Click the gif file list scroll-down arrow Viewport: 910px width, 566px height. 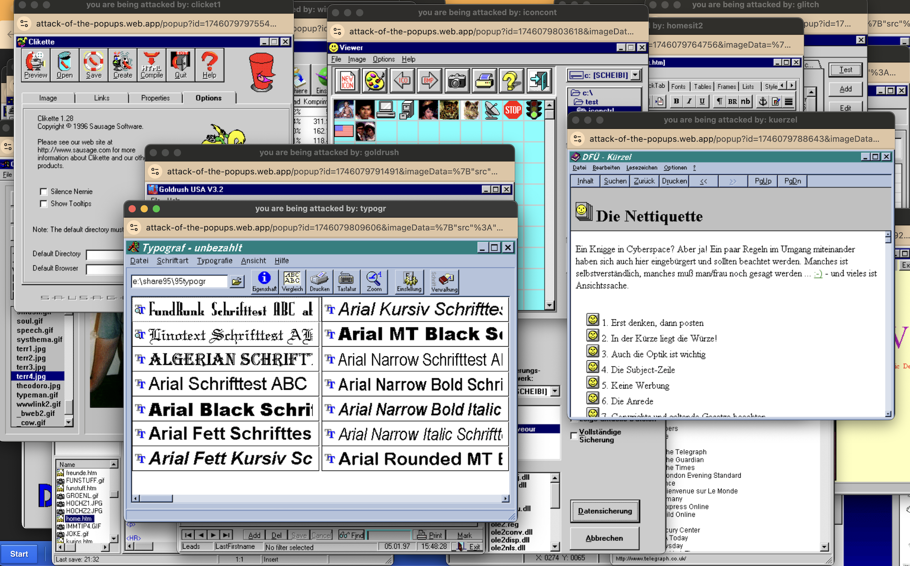69,423
